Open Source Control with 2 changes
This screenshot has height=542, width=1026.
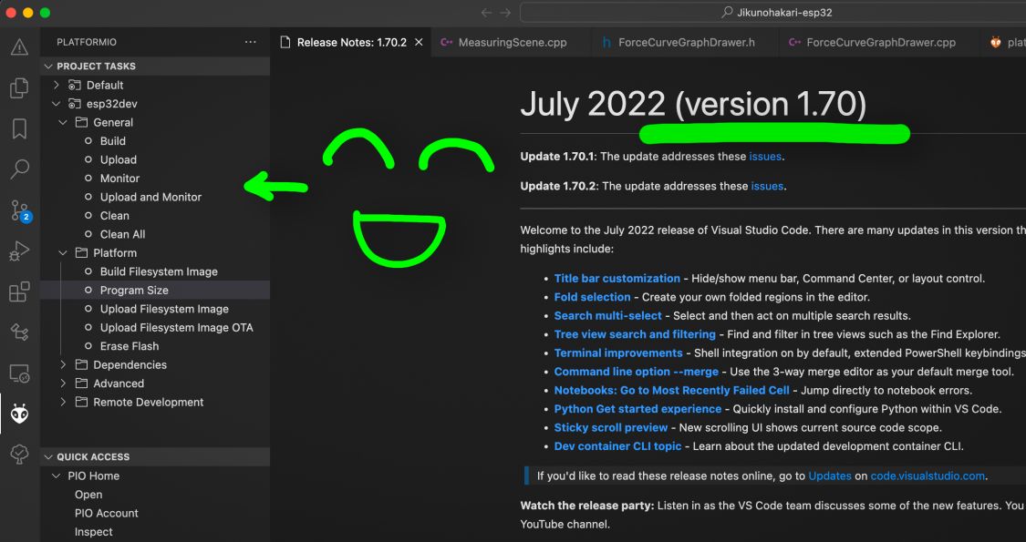[x=20, y=210]
